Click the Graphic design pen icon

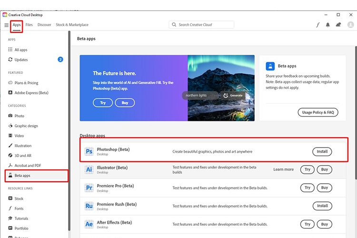[10, 126]
